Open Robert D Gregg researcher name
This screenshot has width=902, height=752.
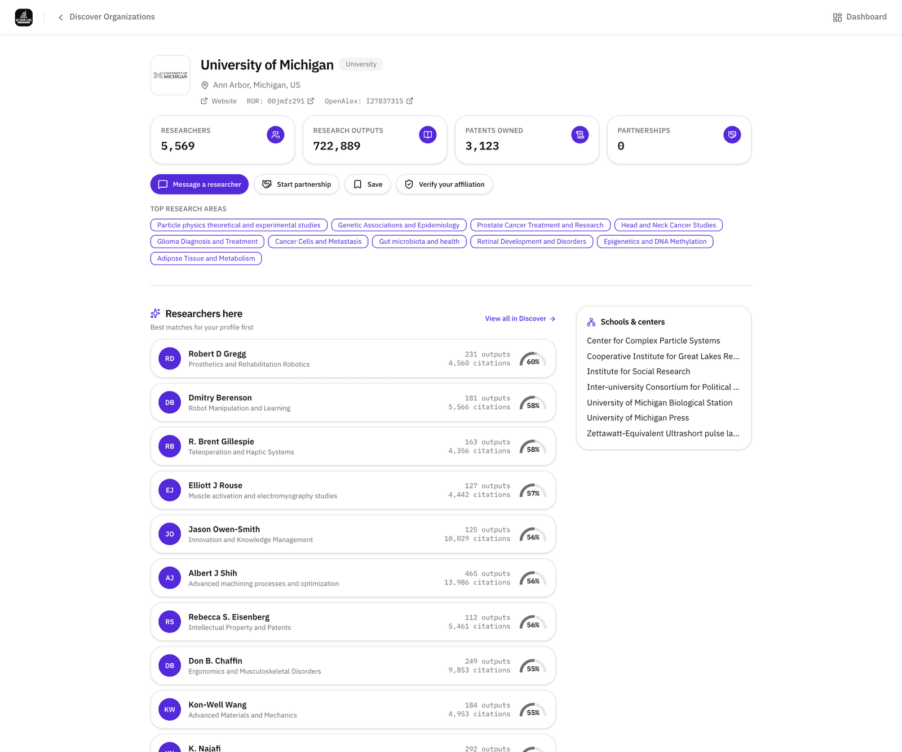point(217,354)
